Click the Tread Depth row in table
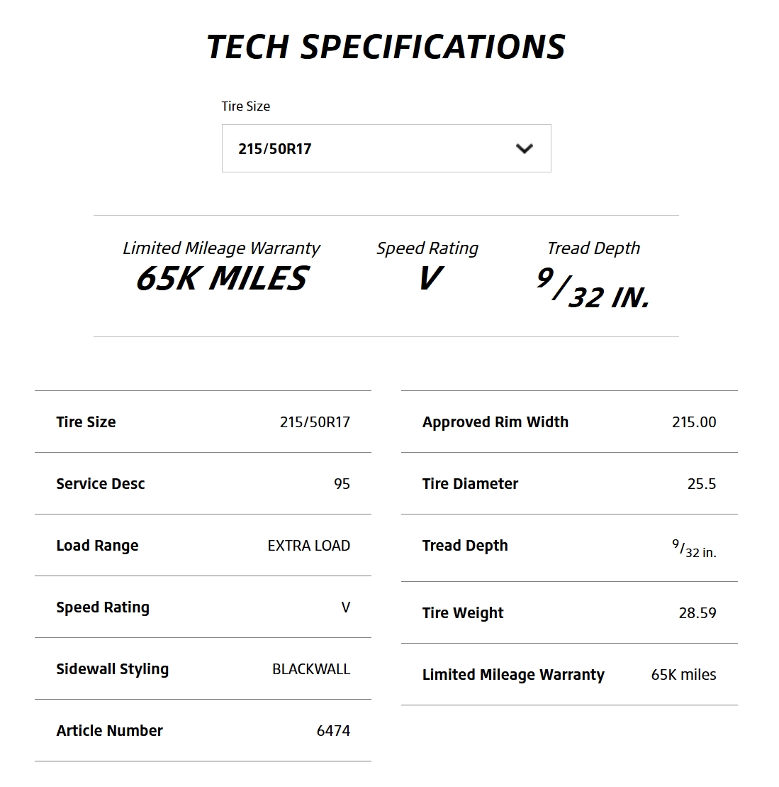 [569, 548]
